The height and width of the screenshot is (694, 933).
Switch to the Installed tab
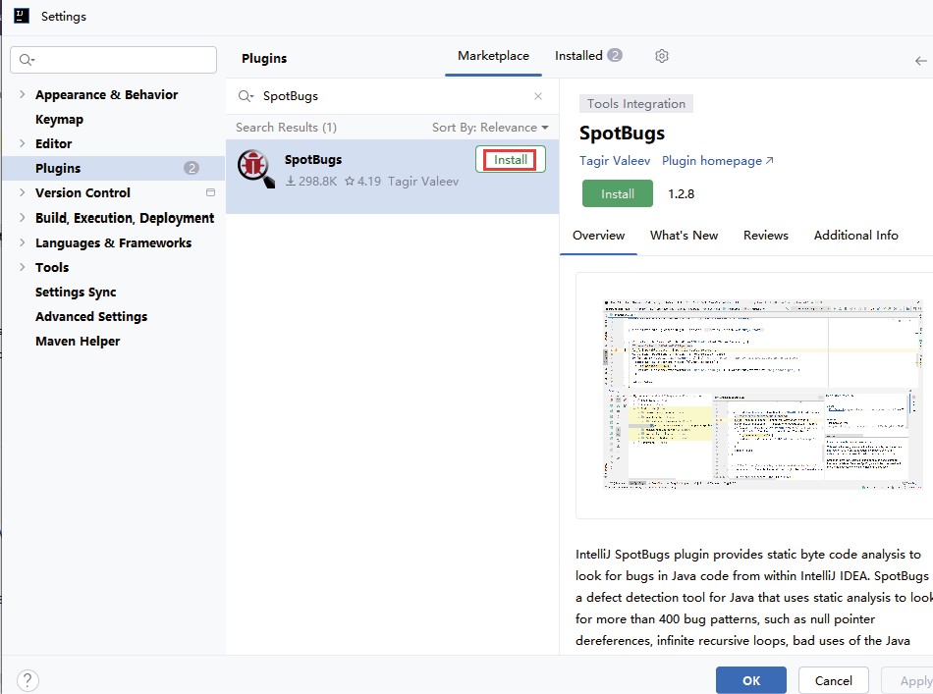coord(588,56)
